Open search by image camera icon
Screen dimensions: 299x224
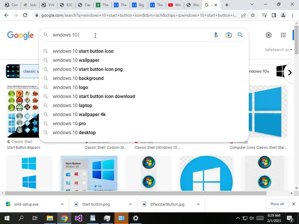tap(228, 35)
